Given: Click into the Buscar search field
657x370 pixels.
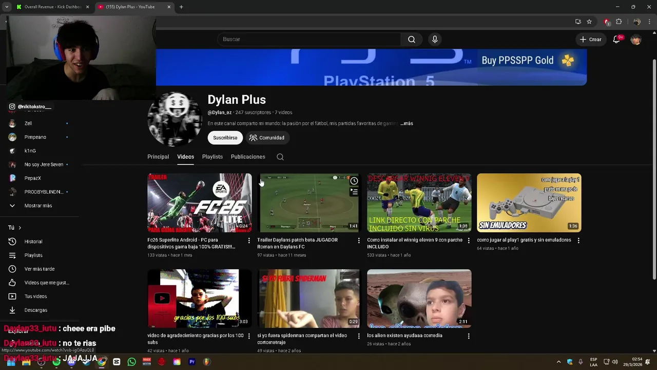Looking at the screenshot, I should pyautogui.click(x=310, y=39).
